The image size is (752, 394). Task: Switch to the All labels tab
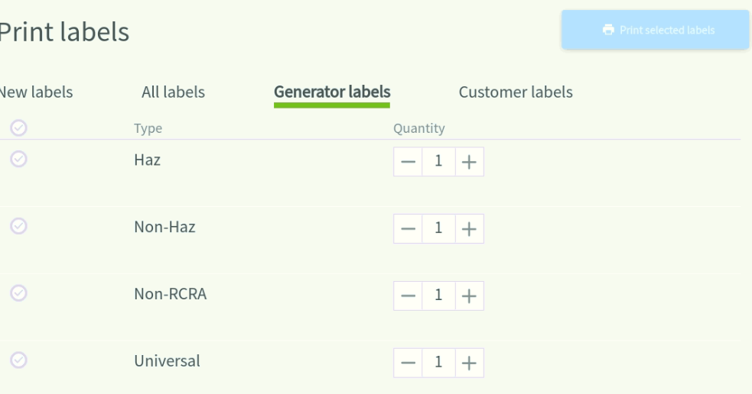[173, 92]
